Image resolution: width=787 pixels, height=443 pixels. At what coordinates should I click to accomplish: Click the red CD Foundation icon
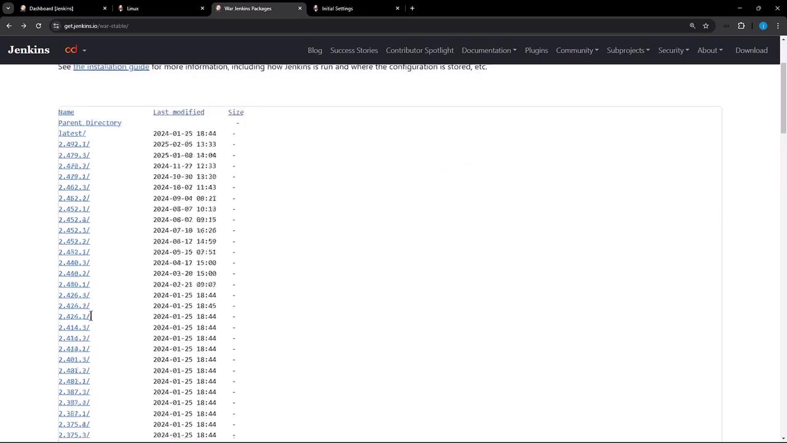71,50
